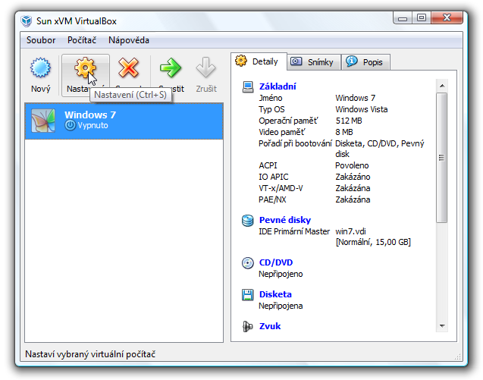Screen dimensions: 483x380
Task: Click the gear icon on Detaily tab
Action: [x=241, y=61]
